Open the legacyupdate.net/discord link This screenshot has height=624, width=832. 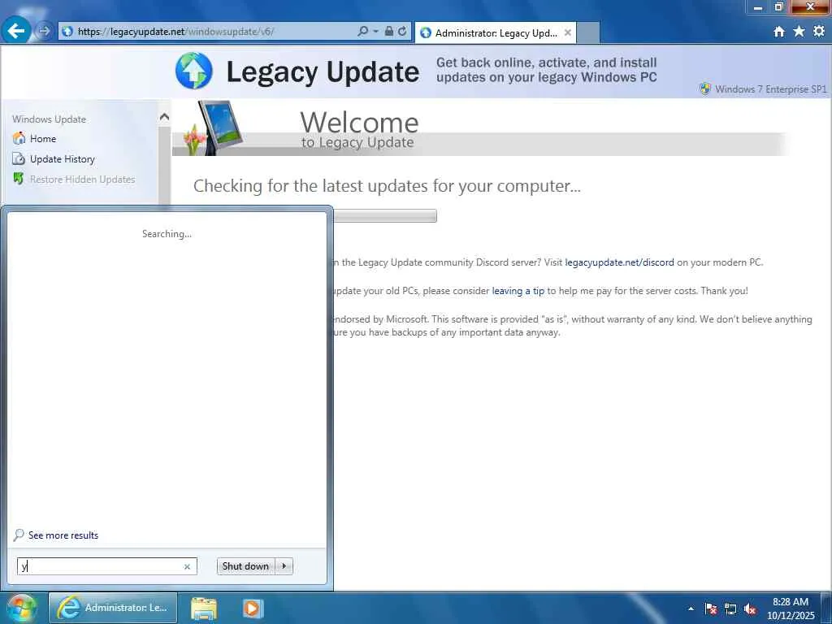click(x=619, y=262)
